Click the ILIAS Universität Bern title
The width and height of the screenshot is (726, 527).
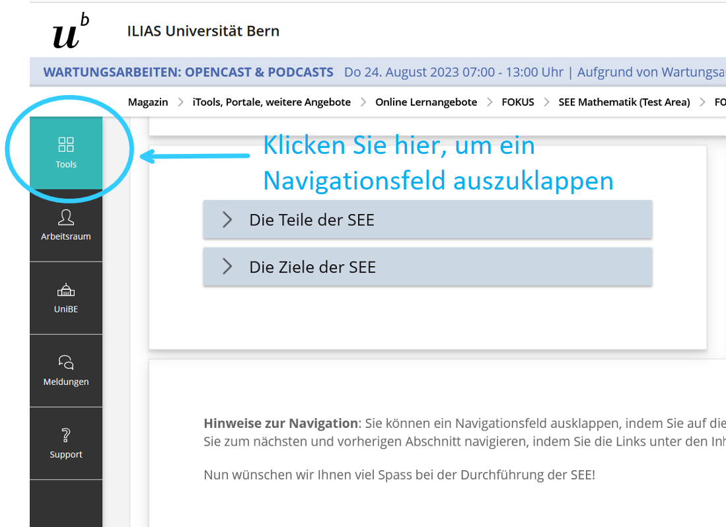click(x=203, y=31)
